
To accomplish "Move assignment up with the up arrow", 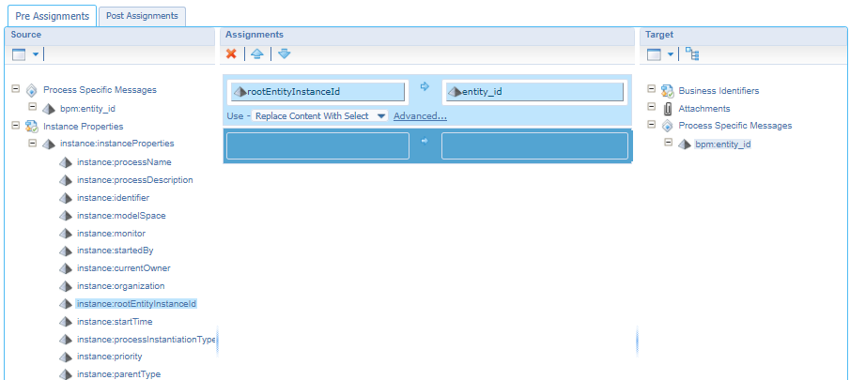I will (x=257, y=54).
